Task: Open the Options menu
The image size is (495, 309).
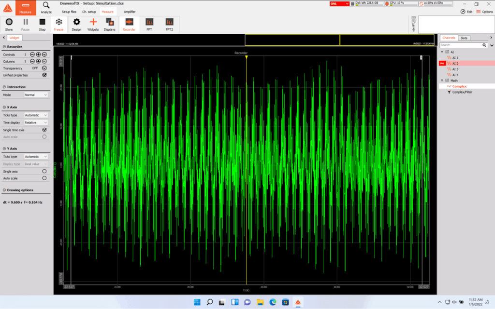Action: [x=485, y=12]
